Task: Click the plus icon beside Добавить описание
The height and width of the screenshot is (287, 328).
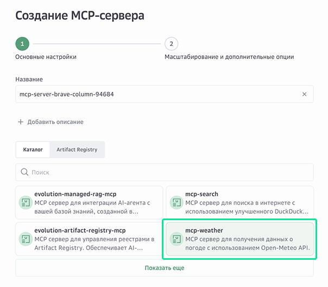Action: (21, 122)
